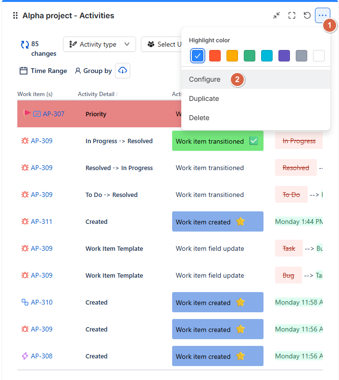Select Configure from the menu
The image size is (339, 380).
pyautogui.click(x=256, y=79)
